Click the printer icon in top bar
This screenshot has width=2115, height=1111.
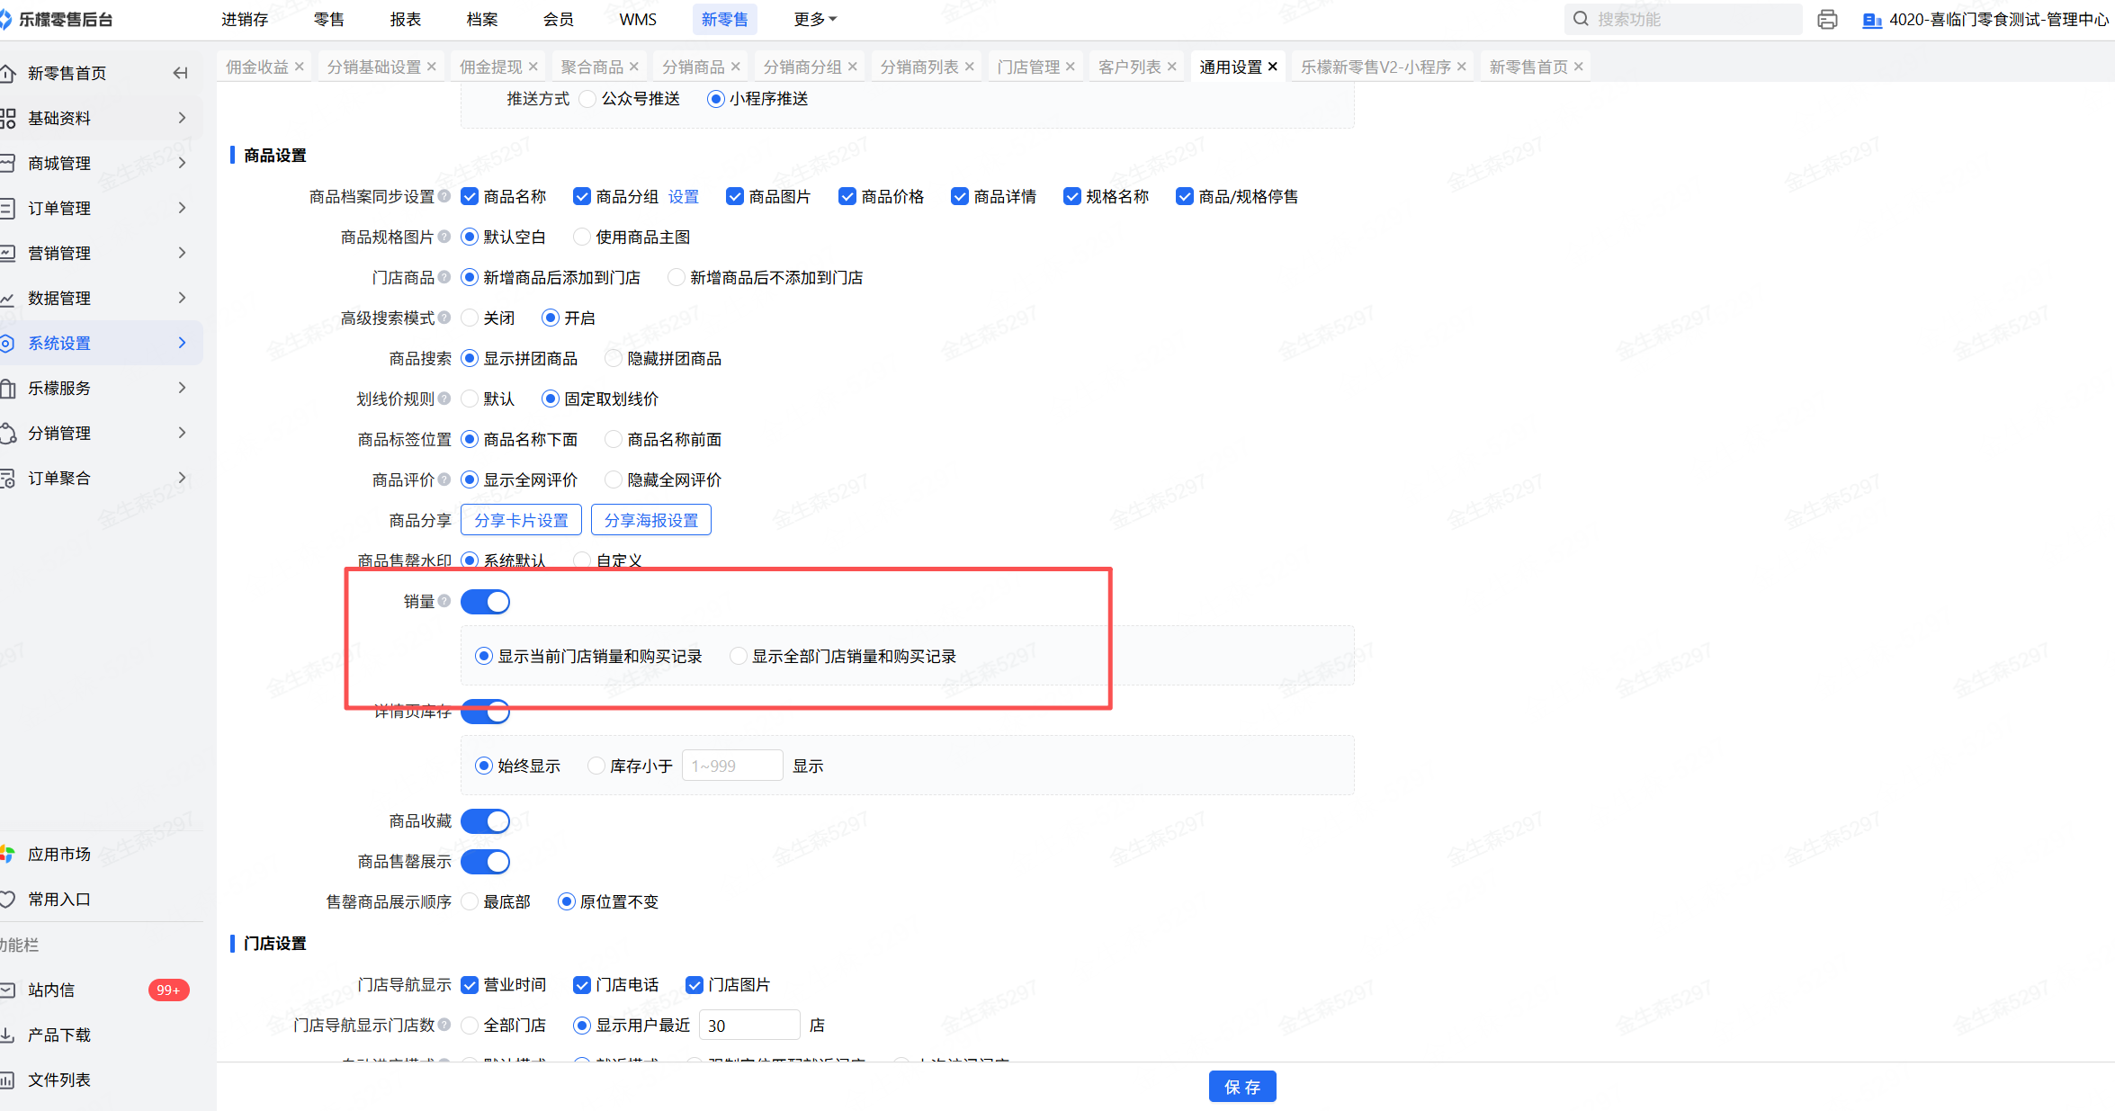click(x=1826, y=20)
